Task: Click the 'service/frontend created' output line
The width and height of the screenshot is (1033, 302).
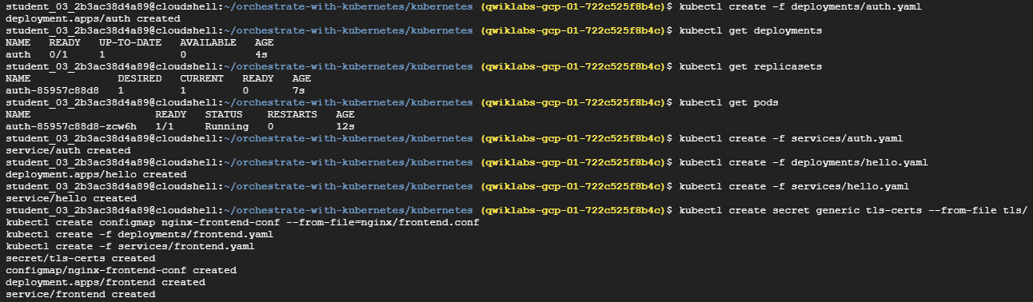Action: coord(80,295)
